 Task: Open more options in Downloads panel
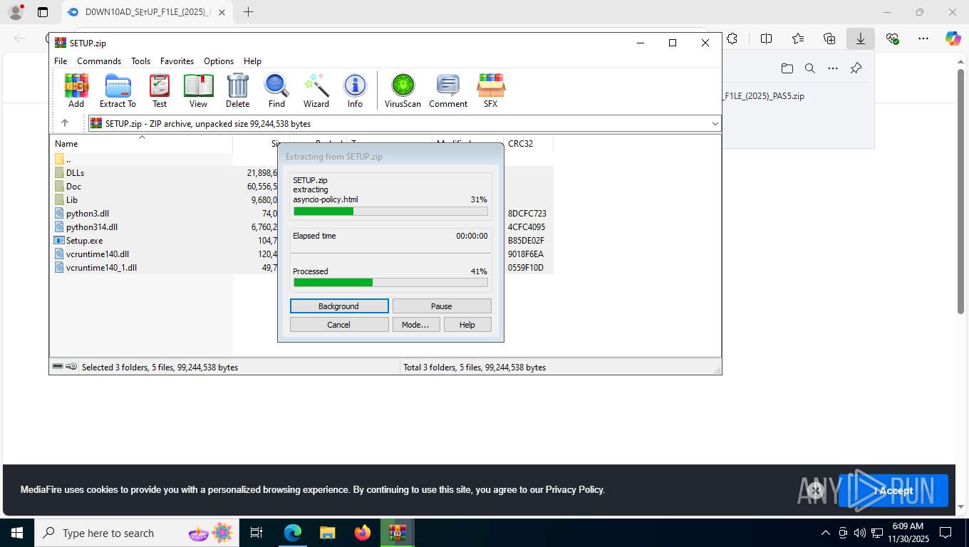pos(833,68)
